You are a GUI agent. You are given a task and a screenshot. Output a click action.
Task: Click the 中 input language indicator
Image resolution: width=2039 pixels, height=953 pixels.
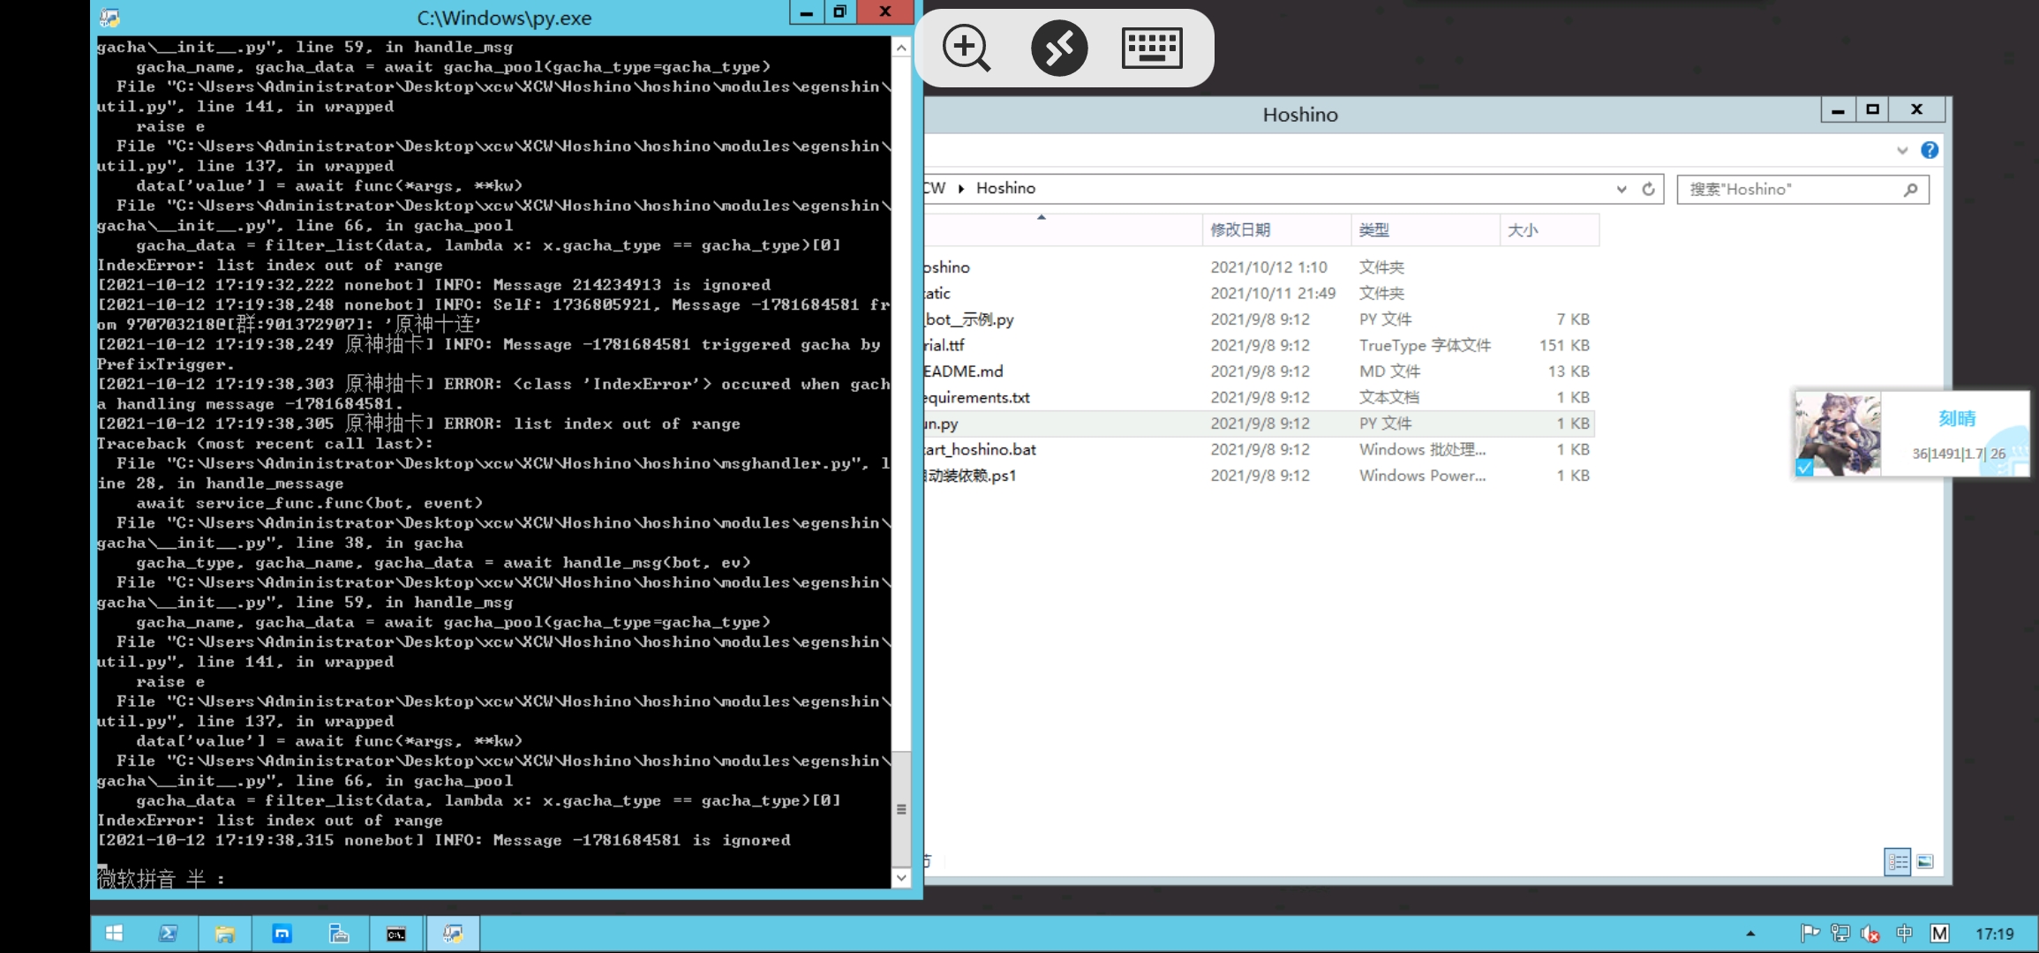click(x=1904, y=933)
